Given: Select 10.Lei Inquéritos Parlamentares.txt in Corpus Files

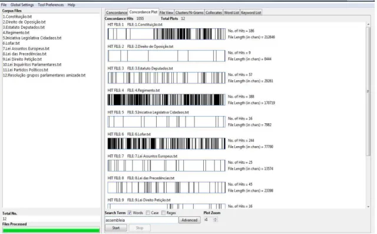Looking at the screenshot, I should pos(32,64).
